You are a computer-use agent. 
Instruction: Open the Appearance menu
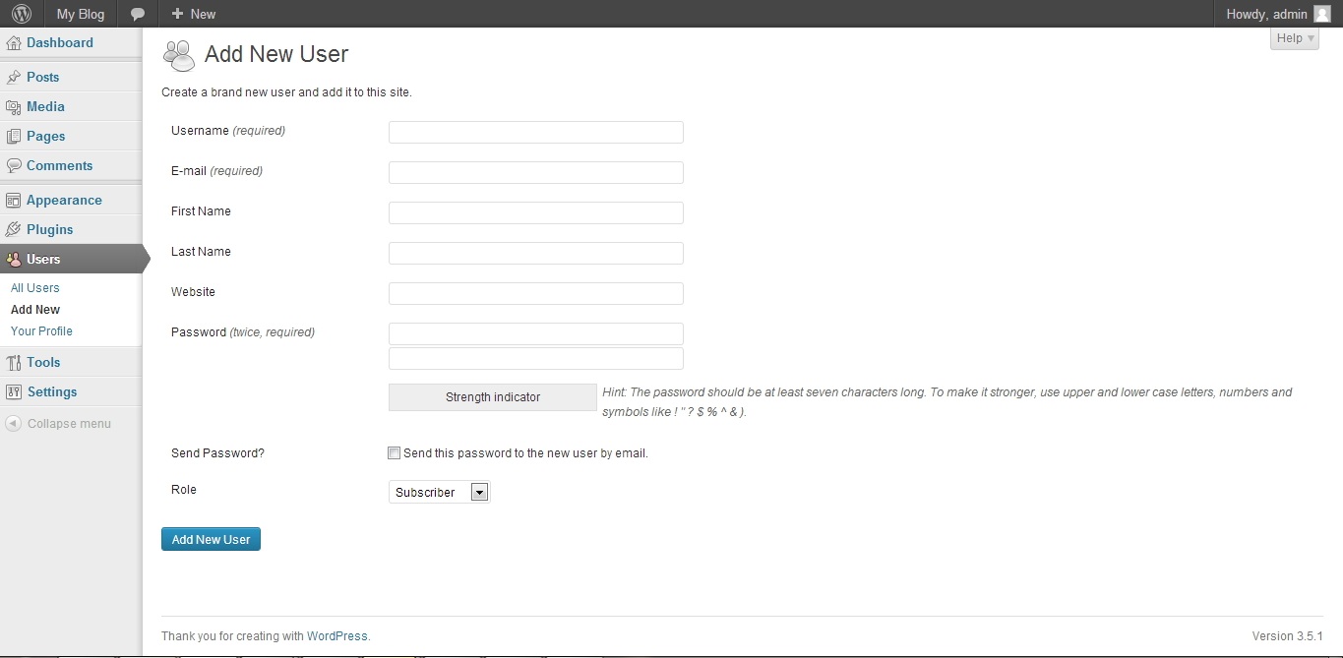tap(64, 201)
